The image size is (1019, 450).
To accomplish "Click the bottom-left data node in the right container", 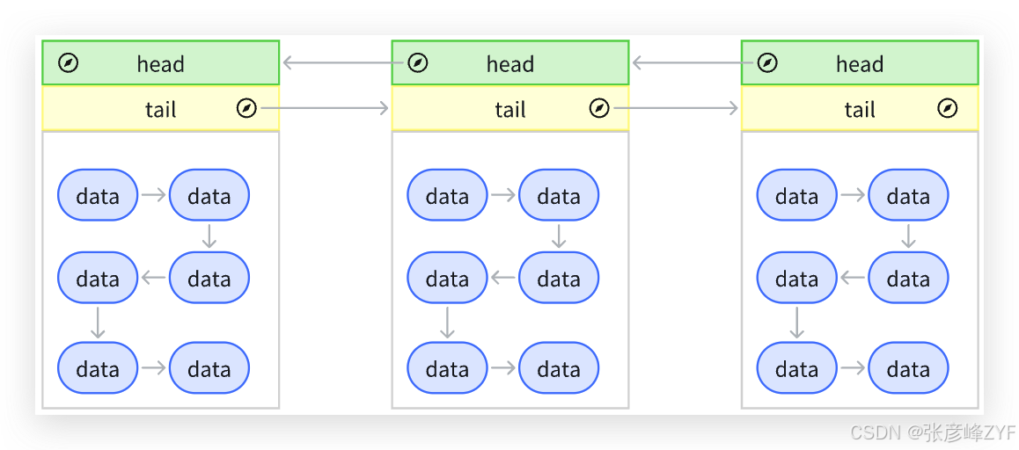I will (796, 367).
